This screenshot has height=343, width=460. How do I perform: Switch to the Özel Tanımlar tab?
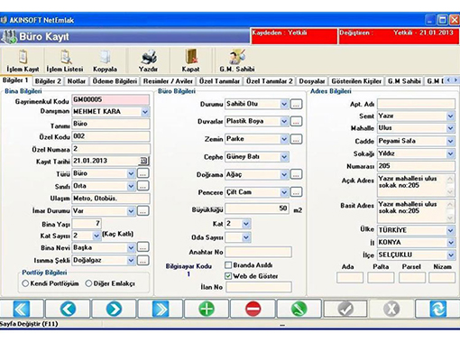[x=219, y=81]
